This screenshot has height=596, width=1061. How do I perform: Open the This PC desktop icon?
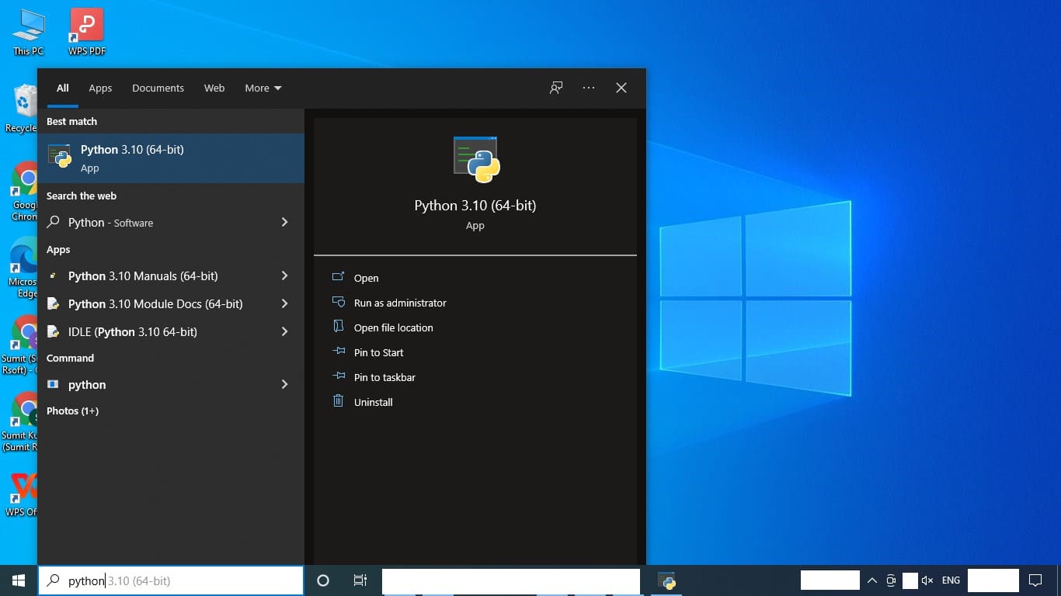28,32
